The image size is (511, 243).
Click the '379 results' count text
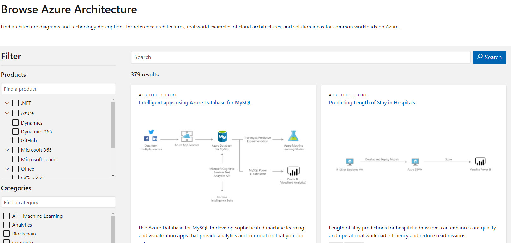[145, 75]
